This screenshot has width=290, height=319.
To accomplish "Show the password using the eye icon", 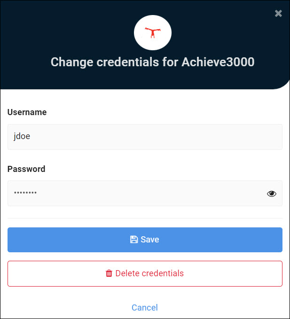I will [x=272, y=194].
